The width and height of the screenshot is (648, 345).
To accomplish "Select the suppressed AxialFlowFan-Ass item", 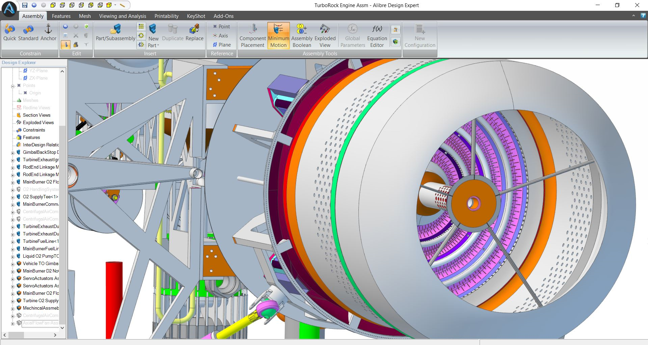I will click(40, 323).
